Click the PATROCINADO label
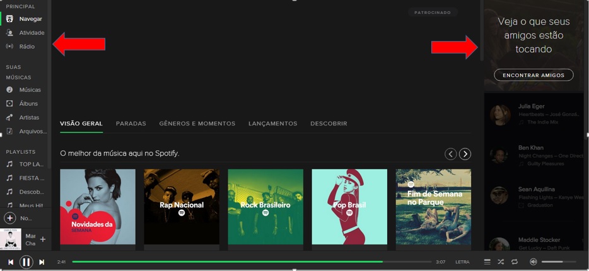This screenshot has height=271, width=589. [x=433, y=13]
